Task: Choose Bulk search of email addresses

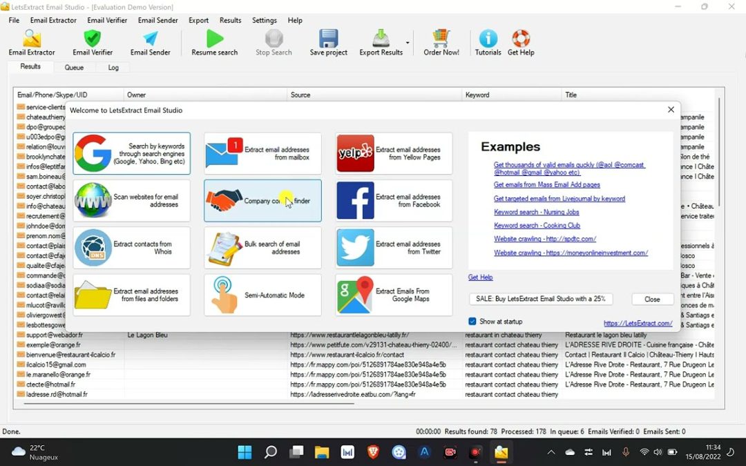Action: (262, 248)
